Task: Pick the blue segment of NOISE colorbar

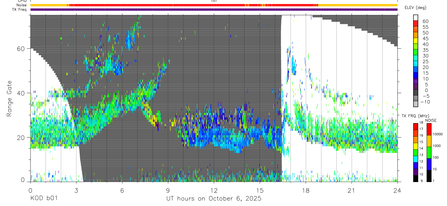Action: point(428,164)
